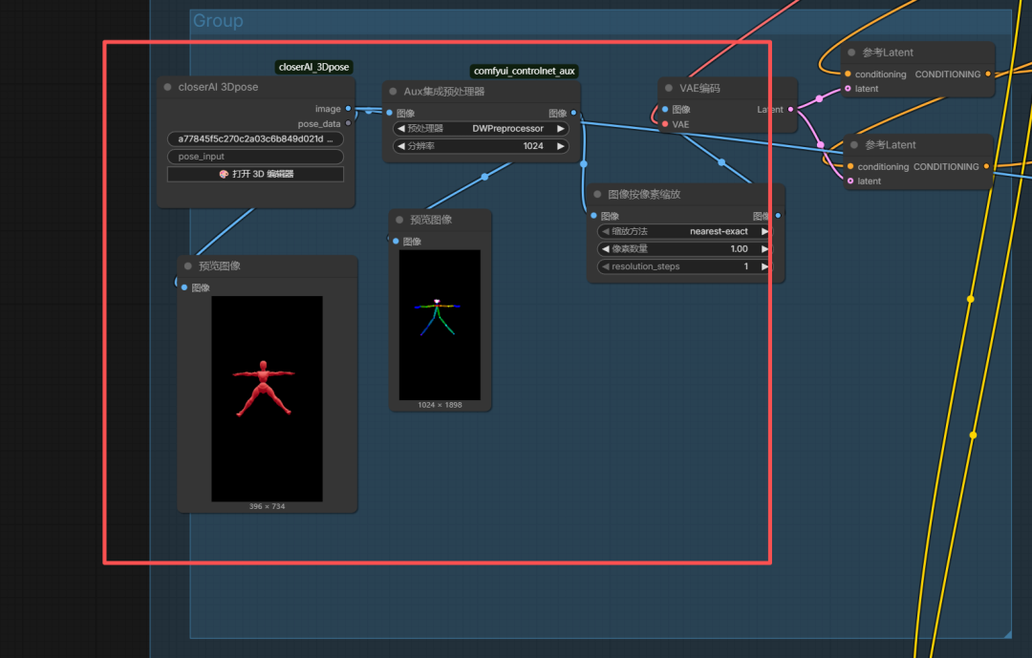Click the pose_input field

click(x=255, y=157)
